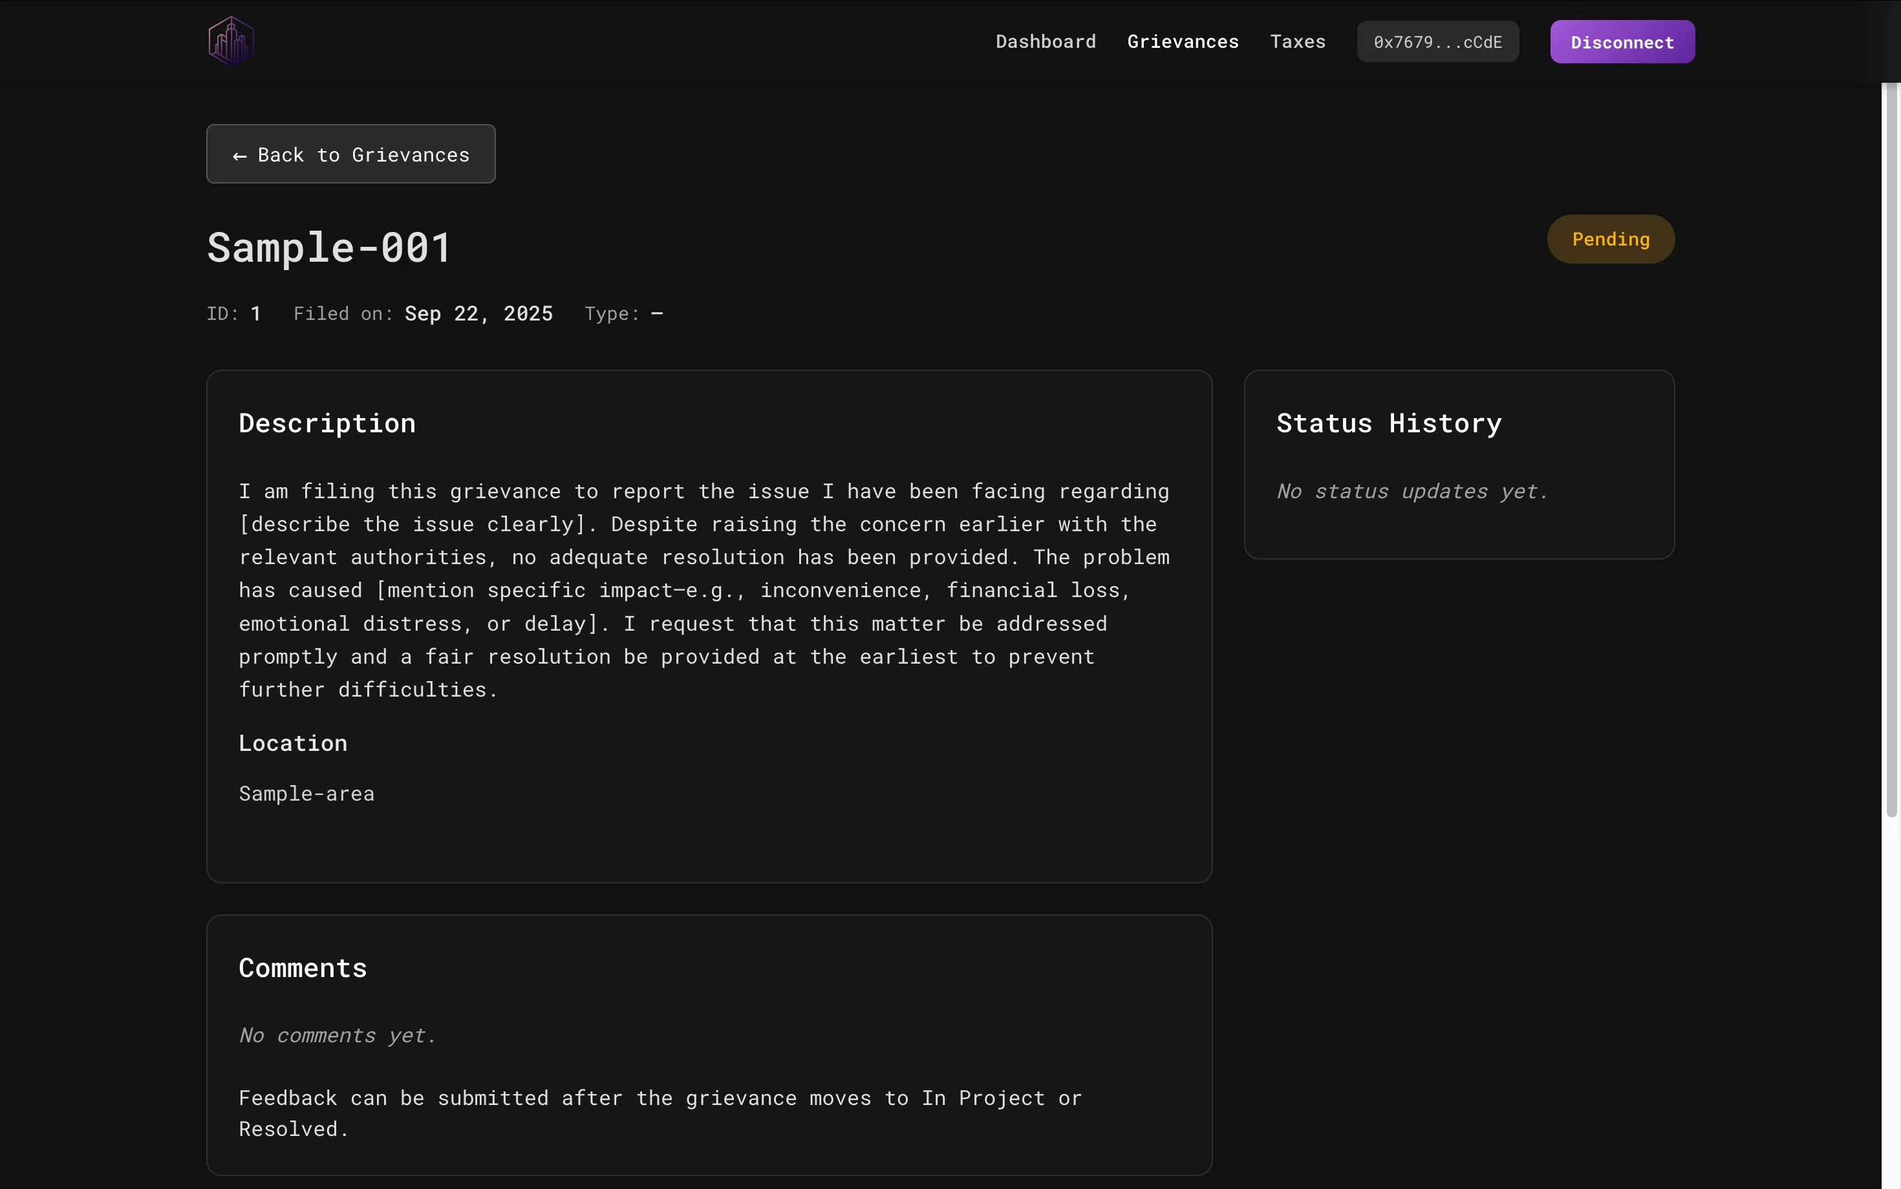This screenshot has width=1901, height=1189.
Task: Click the feedback availability note
Action: (x=660, y=1113)
